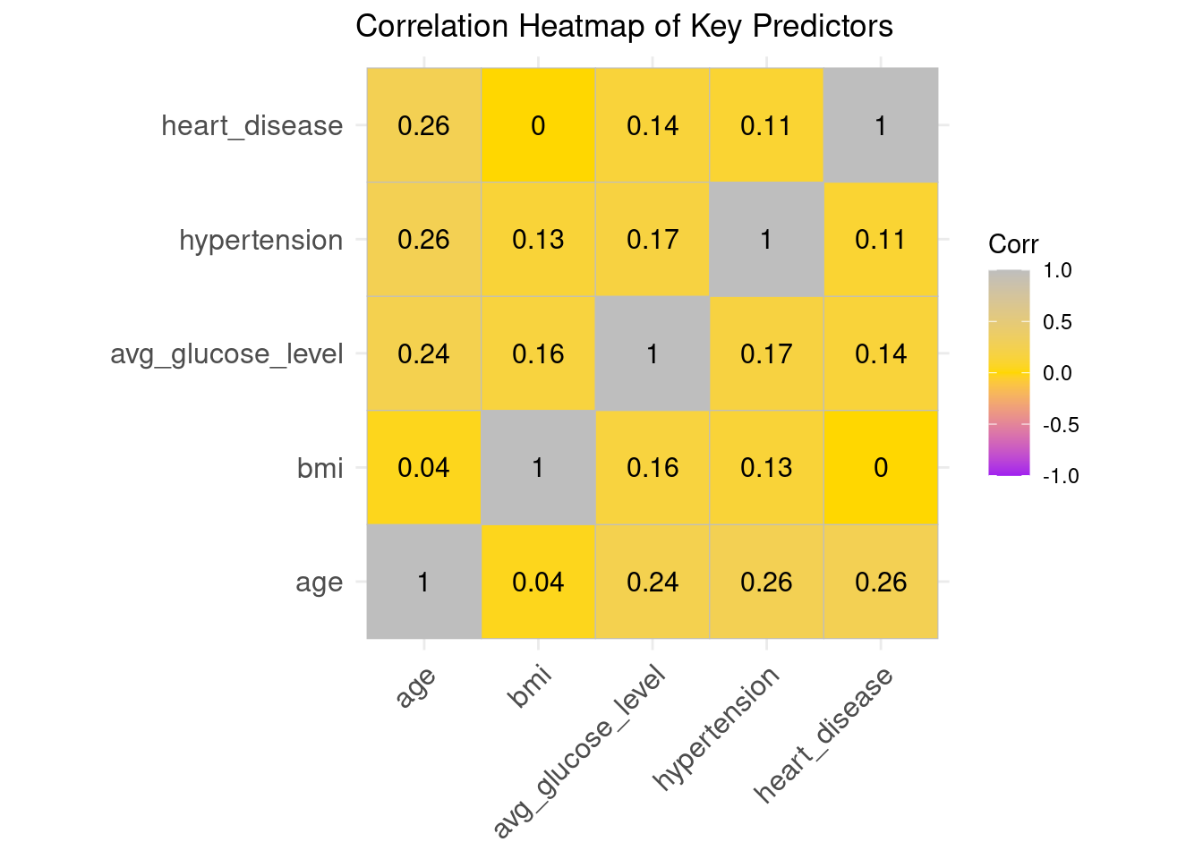This screenshot has height=859, width=1203.
Task: Click the legend color gradient bar
Action: 1009,372
